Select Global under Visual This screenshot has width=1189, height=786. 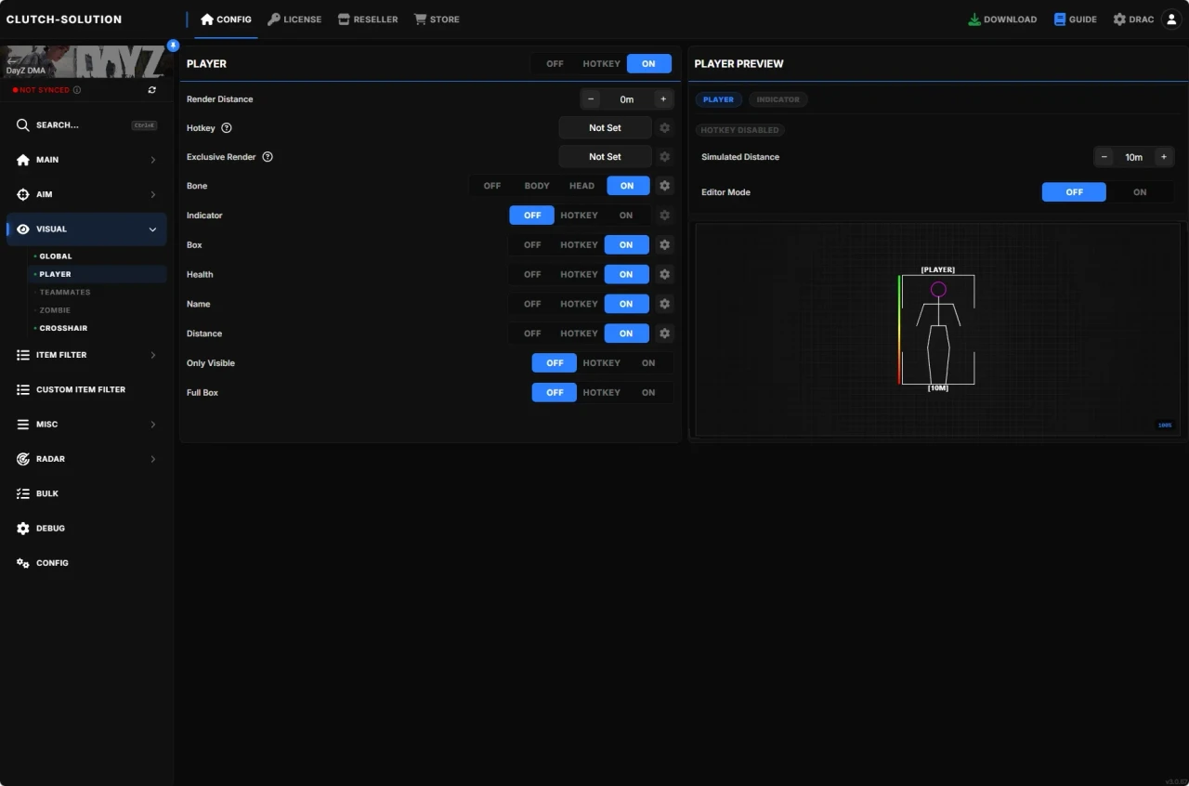(x=97, y=256)
